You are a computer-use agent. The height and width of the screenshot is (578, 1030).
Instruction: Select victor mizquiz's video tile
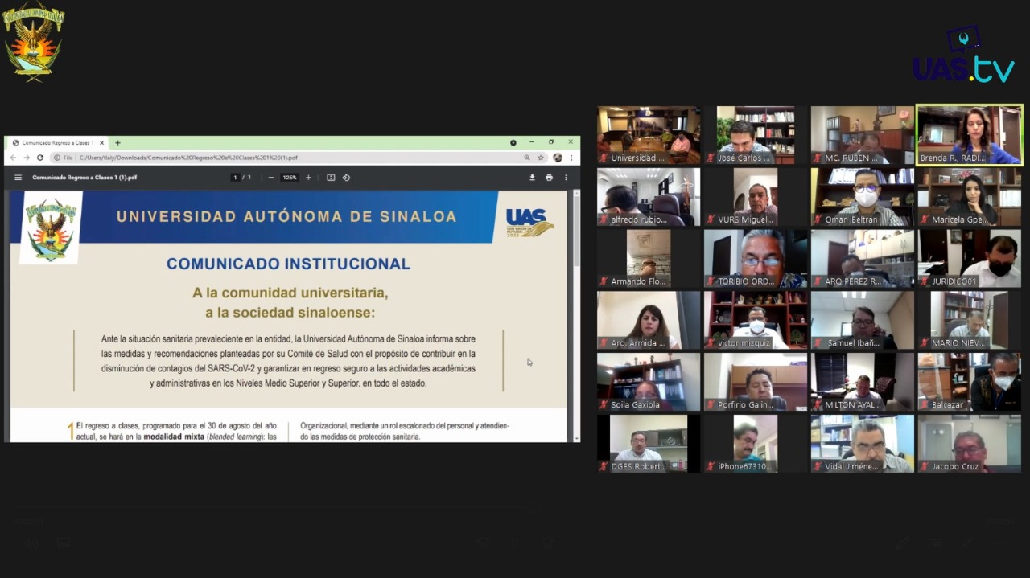click(x=756, y=320)
